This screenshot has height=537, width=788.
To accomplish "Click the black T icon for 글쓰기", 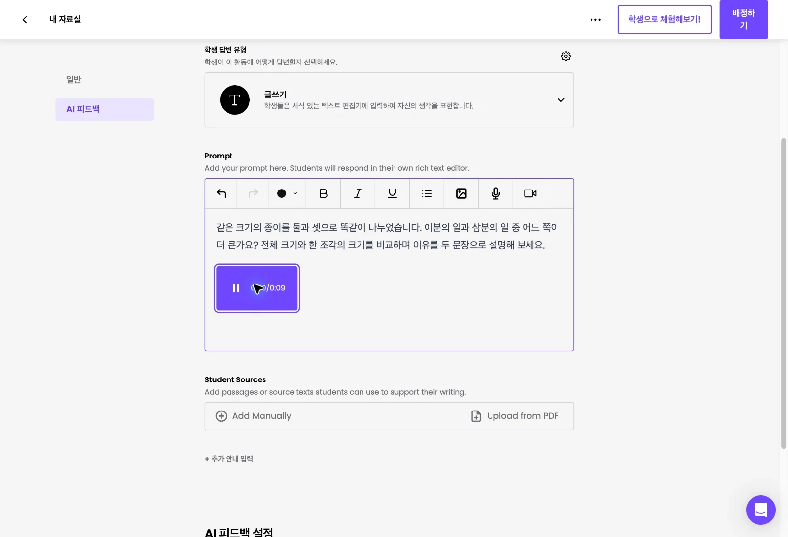I will pyautogui.click(x=235, y=100).
